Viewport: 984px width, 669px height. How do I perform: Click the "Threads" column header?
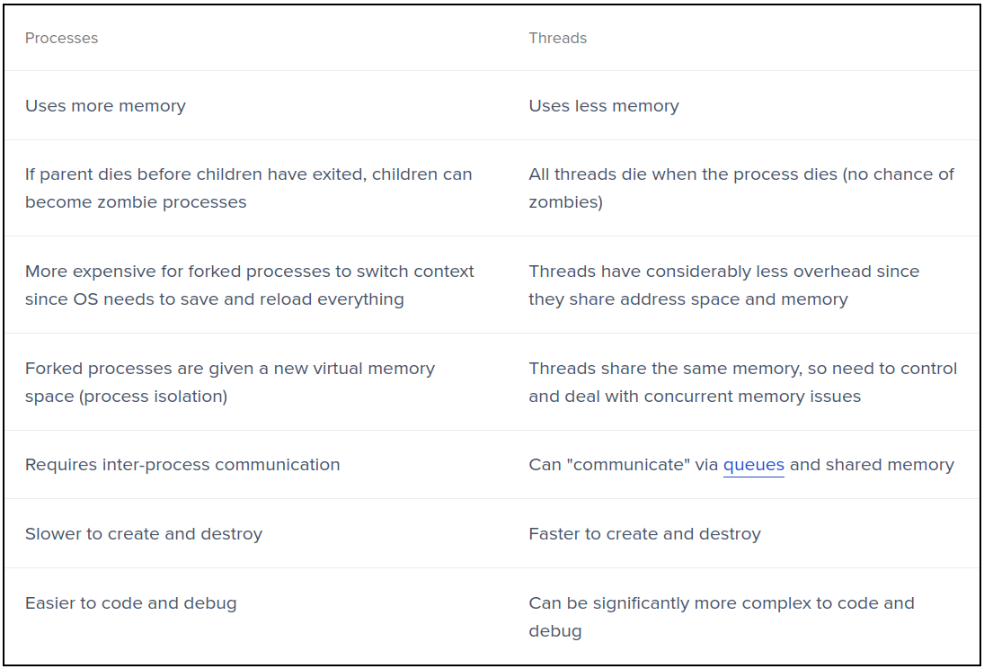(x=557, y=38)
